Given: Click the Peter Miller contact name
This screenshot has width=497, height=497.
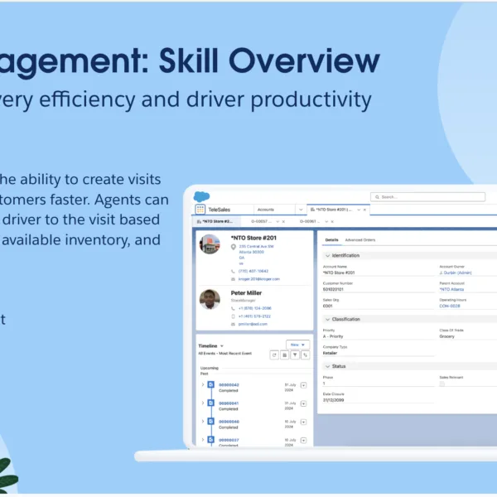Looking at the screenshot, I should coord(246,293).
